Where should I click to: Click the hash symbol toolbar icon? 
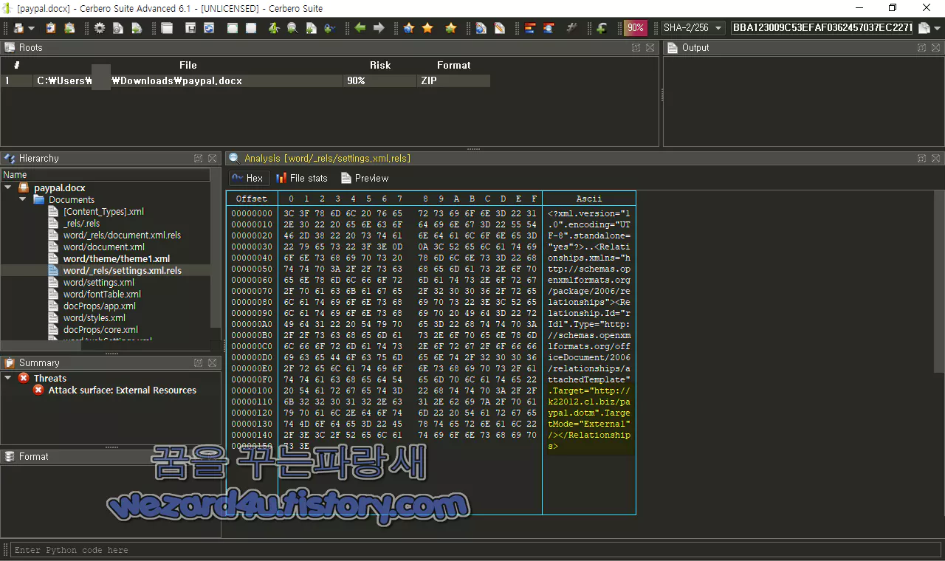click(x=571, y=28)
